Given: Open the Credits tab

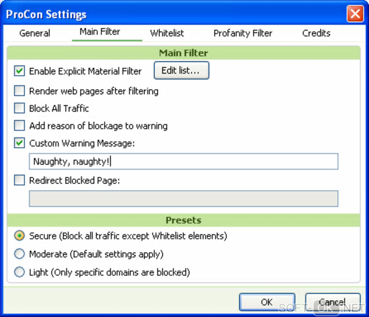Looking at the screenshot, I should (x=316, y=33).
